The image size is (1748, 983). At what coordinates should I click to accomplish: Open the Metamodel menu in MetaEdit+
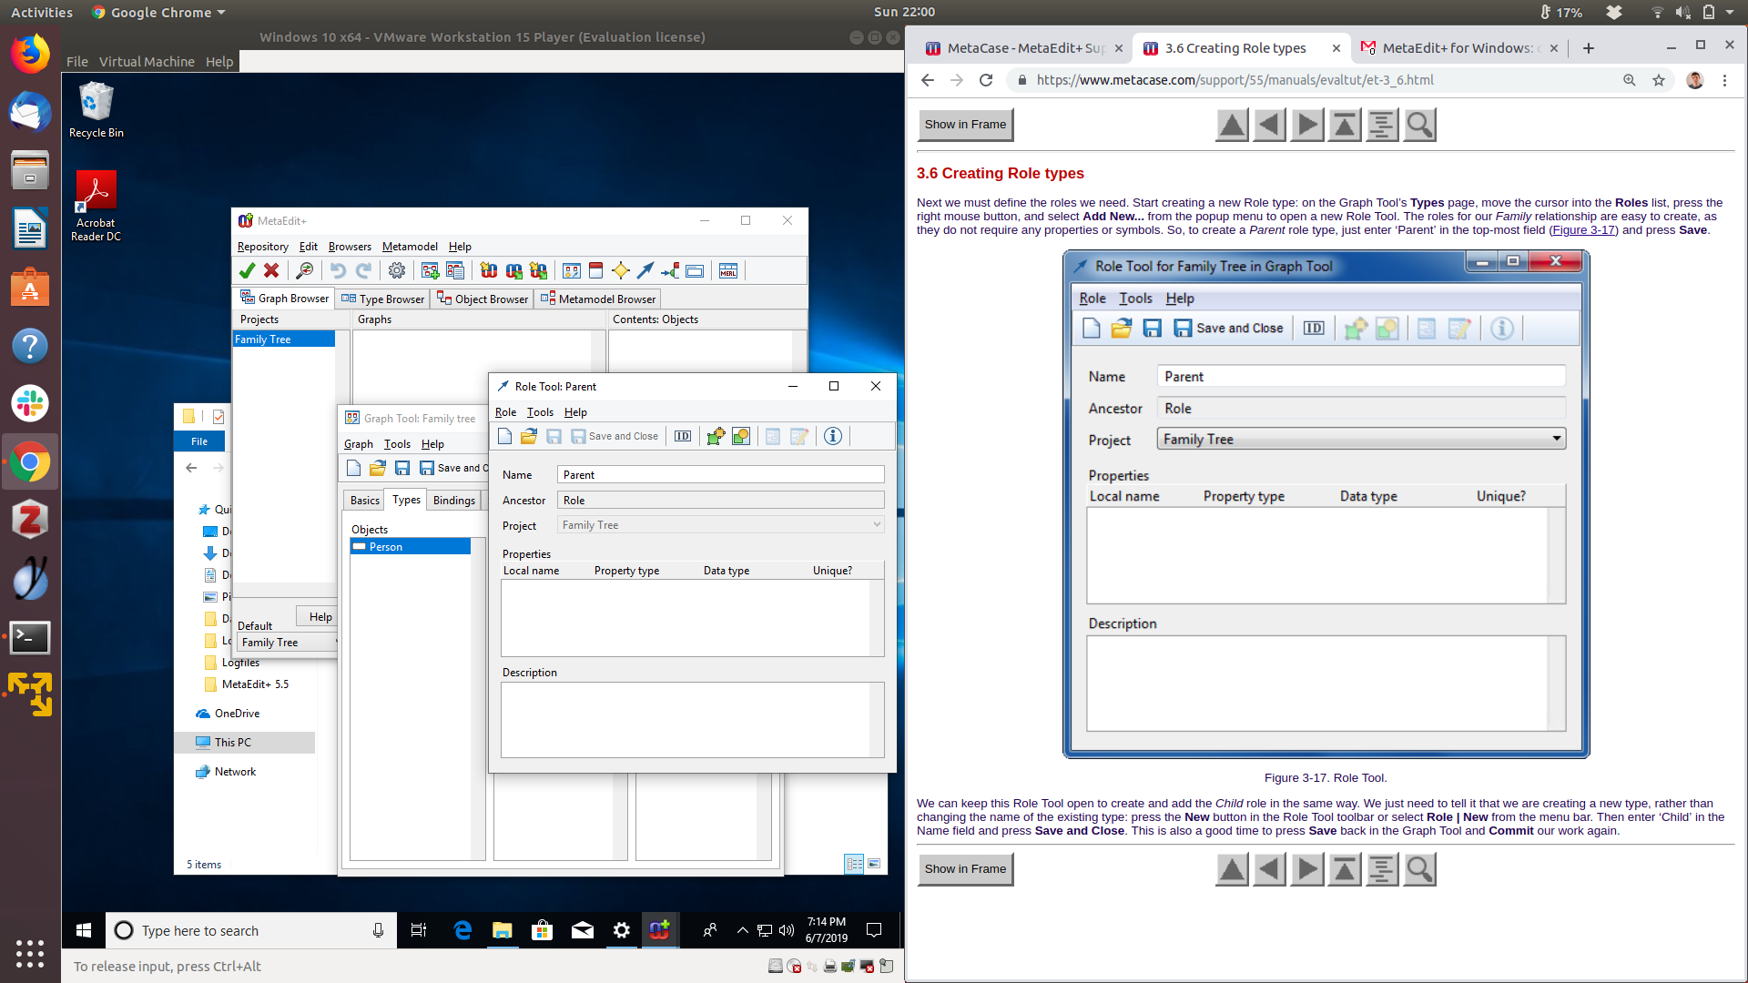[x=410, y=247]
